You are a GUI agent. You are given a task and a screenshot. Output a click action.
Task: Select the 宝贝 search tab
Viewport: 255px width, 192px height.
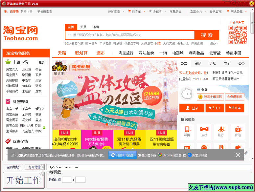pyautogui.click(x=71, y=27)
